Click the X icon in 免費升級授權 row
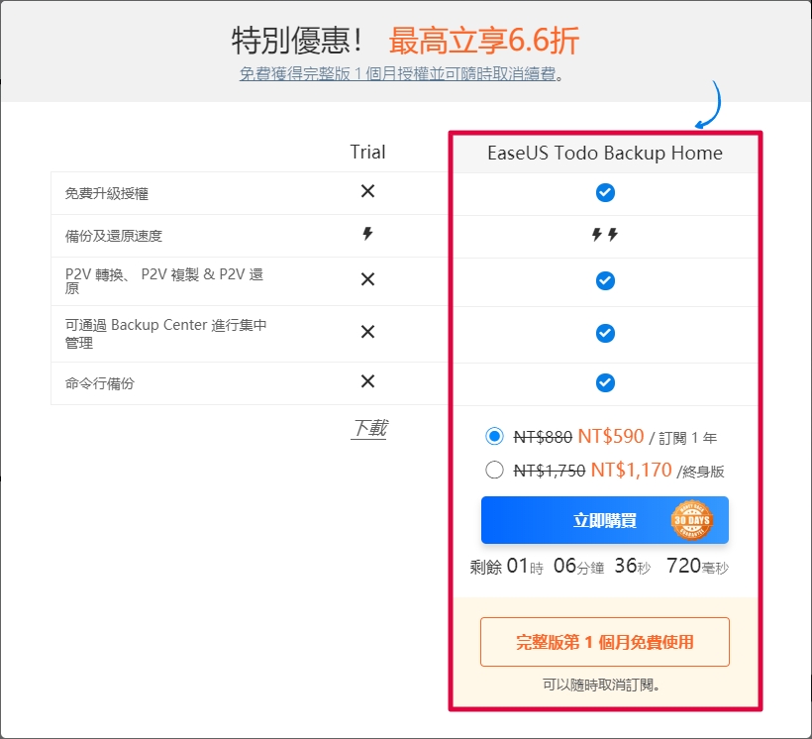Image resolution: width=812 pixels, height=739 pixels. pyautogui.click(x=367, y=191)
